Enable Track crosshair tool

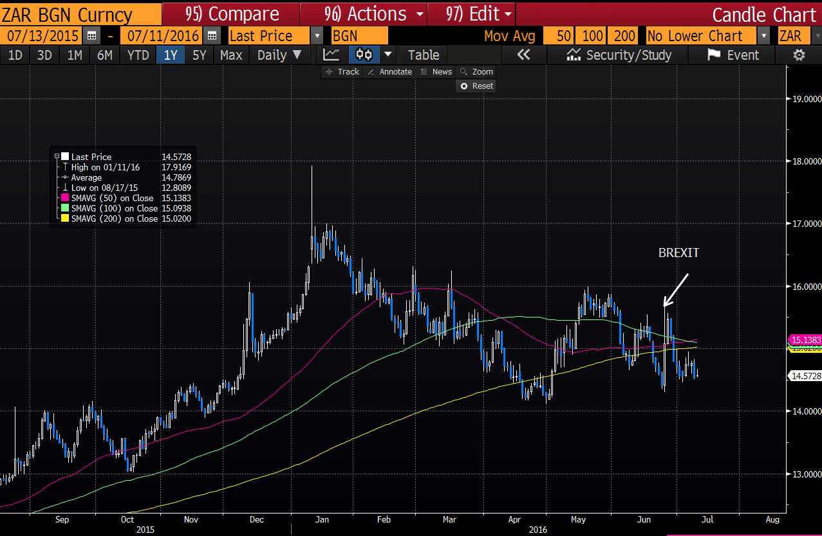(342, 72)
